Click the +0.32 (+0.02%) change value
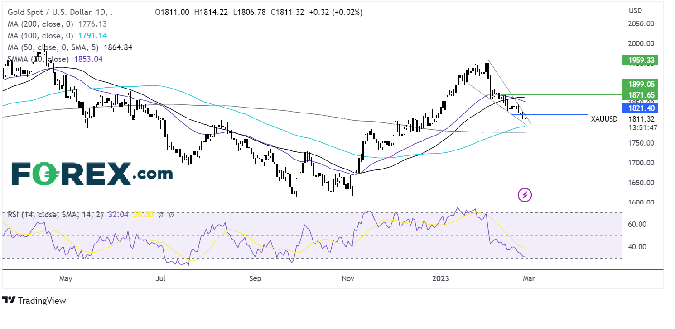 tap(337, 12)
